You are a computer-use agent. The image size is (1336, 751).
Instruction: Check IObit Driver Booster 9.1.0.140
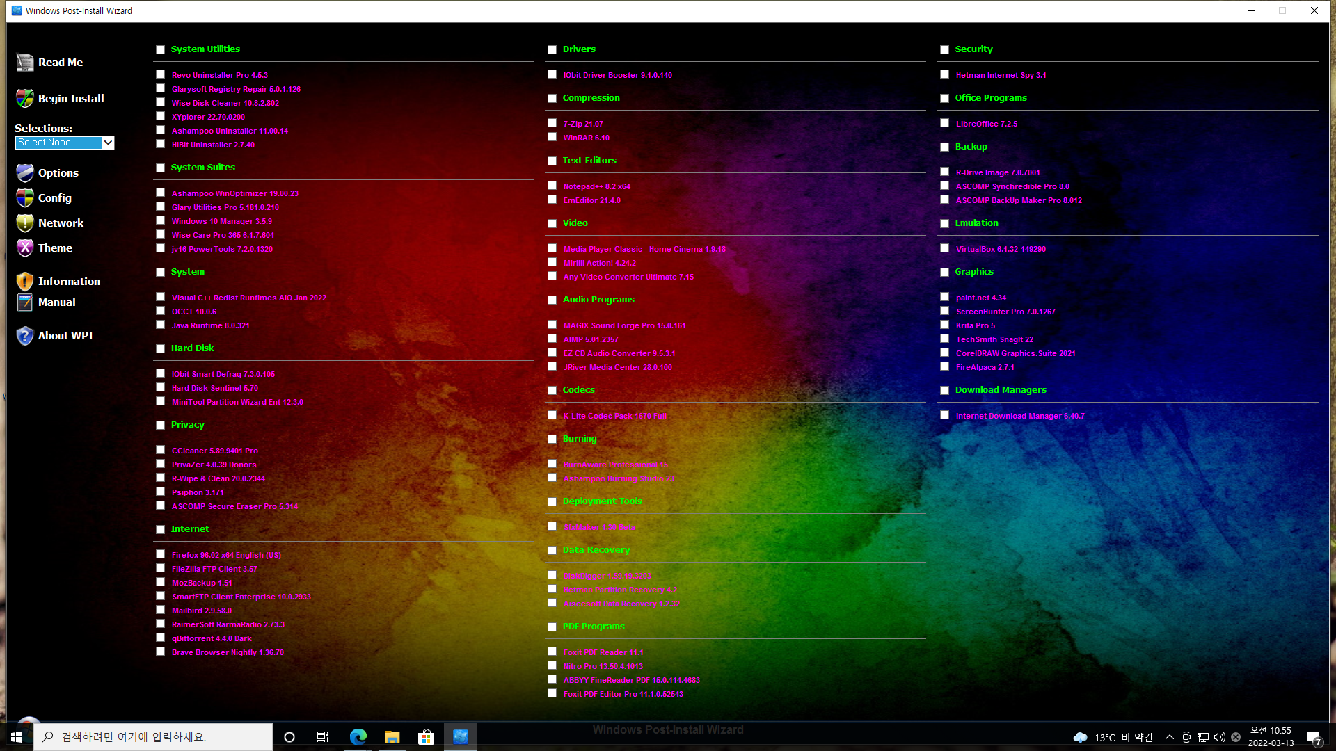pos(552,74)
